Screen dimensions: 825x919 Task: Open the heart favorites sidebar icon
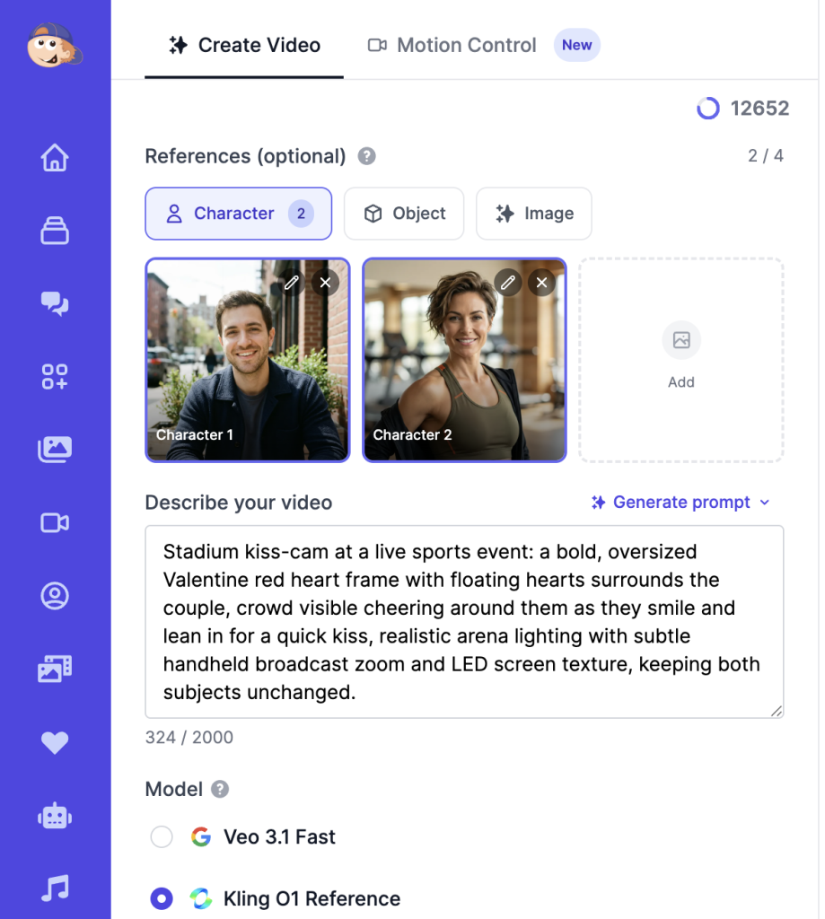coord(55,742)
